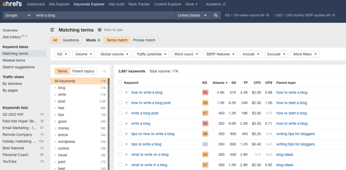Collapse the terms panel with double chevron

(104, 71)
